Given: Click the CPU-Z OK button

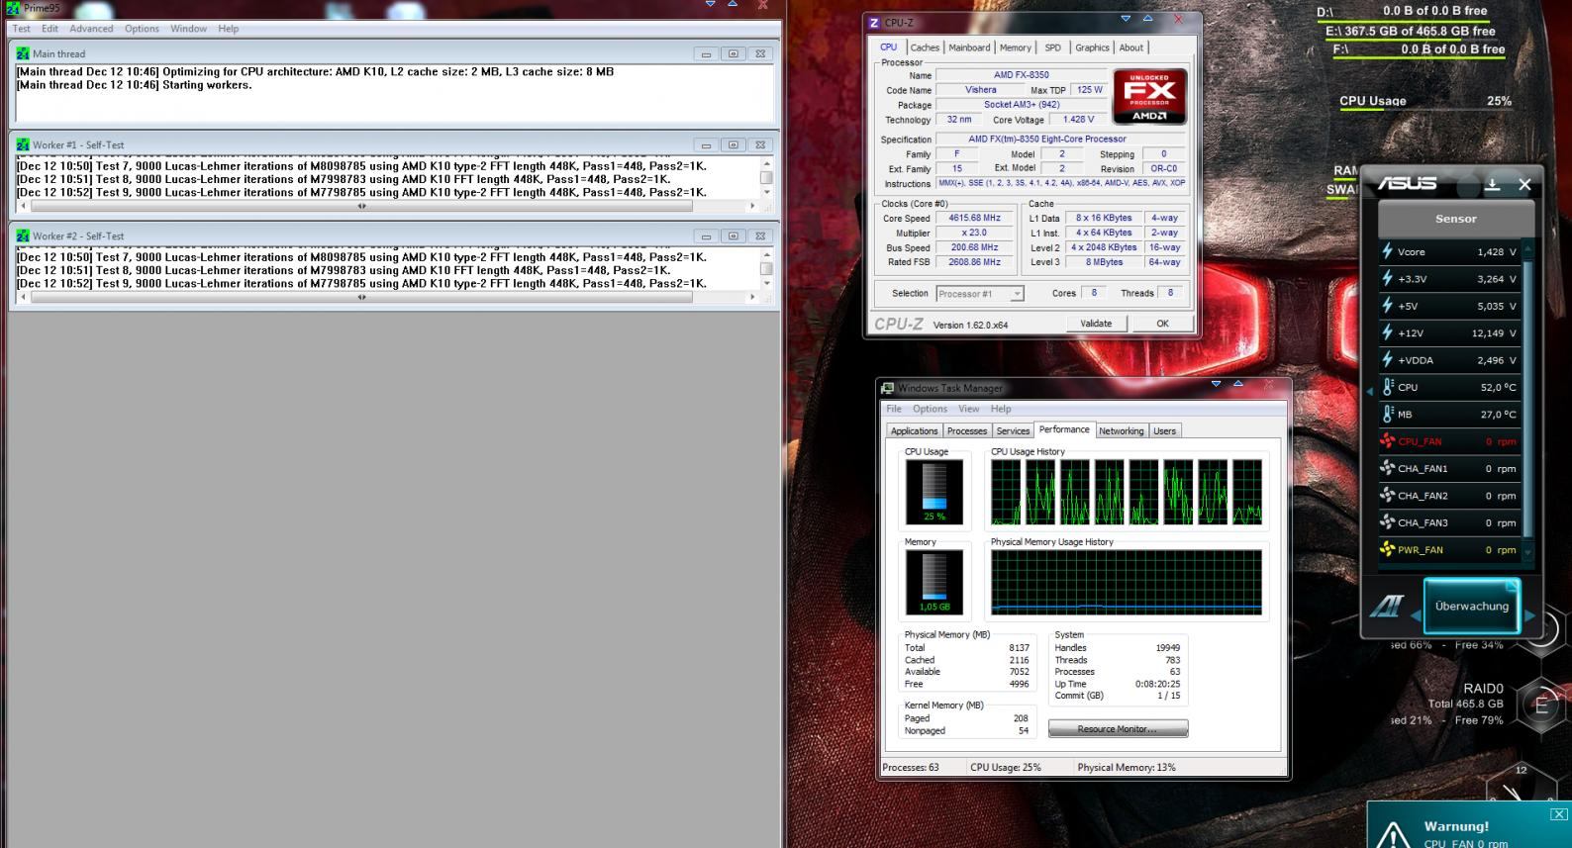Looking at the screenshot, I should [x=1162, y=324].
